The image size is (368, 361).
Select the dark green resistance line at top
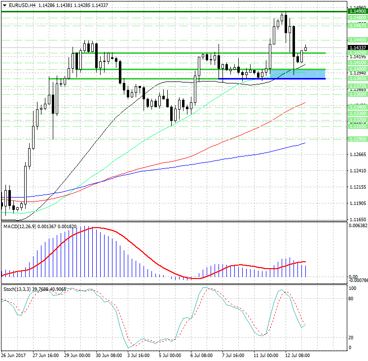tap(173, 11)
